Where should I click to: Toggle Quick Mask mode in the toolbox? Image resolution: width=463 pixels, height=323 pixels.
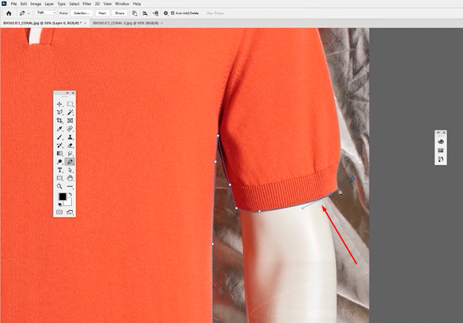click(60, 211)
